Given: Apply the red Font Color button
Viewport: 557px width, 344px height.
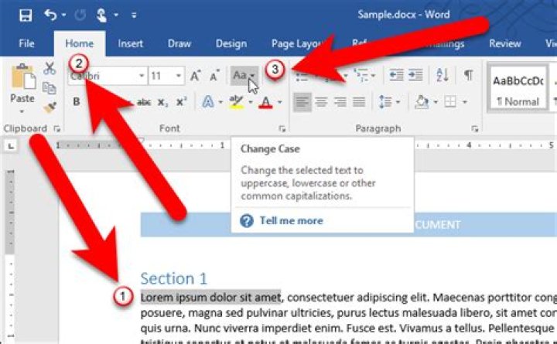Looking at the screenshot, I should (265, 102).
